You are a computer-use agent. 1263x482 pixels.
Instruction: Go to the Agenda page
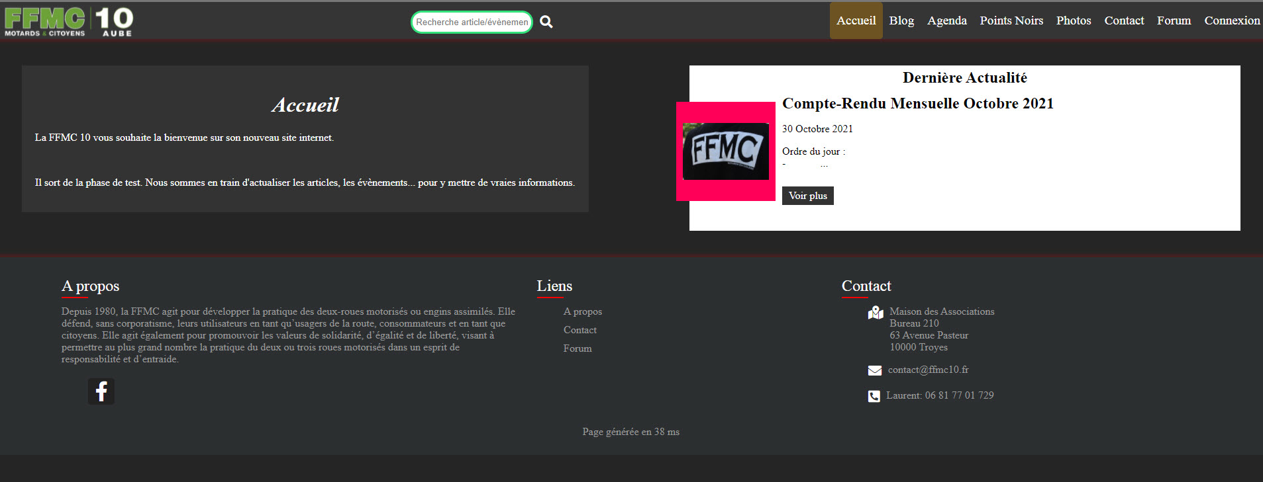tap(947, 20)
